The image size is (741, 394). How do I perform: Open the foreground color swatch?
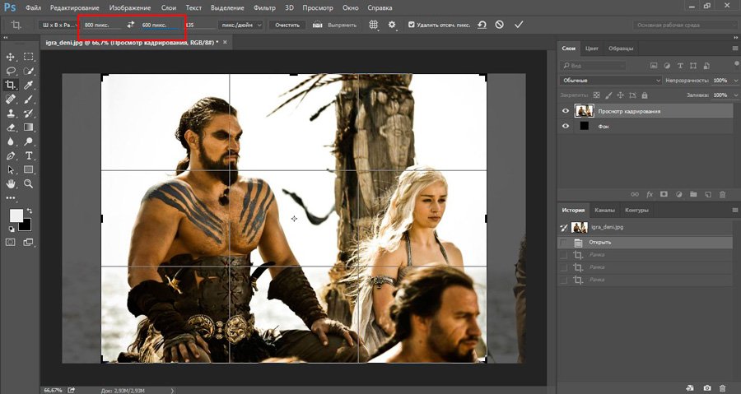pyautogui.click(x=16, y=216)
